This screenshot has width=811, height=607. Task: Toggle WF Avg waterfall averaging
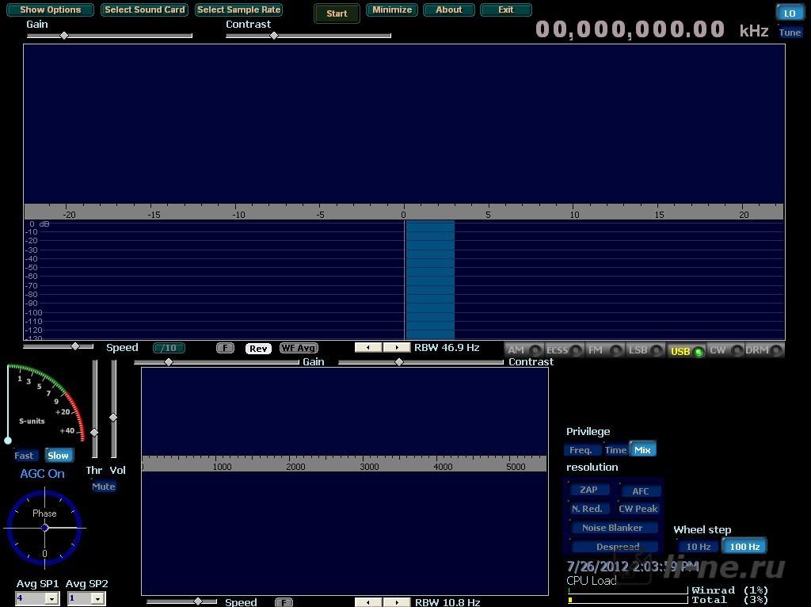pyautogui.click(x=299, y=348)
